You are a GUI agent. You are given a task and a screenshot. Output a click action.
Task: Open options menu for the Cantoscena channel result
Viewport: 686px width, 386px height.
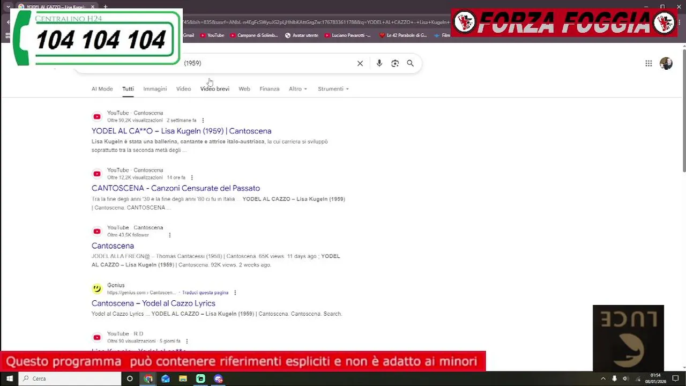point(170,235)
